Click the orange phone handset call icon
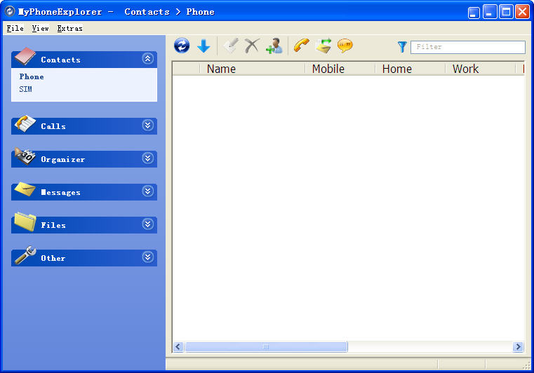Screen dimensions: 534x373 pyautogui.click(x=302, y=46)
